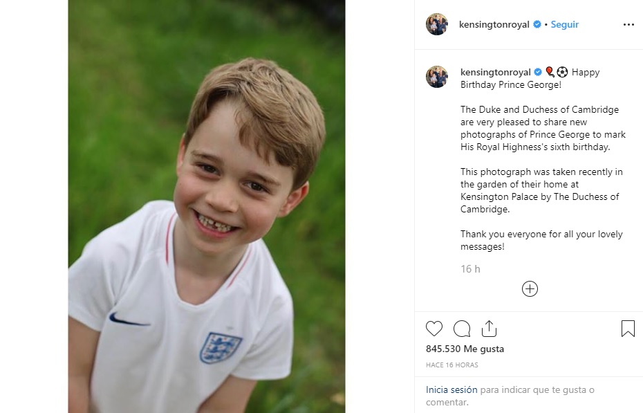Click the 16 h comment timestamp
This screenshot has height=413, width=643.
click(470, 268)
